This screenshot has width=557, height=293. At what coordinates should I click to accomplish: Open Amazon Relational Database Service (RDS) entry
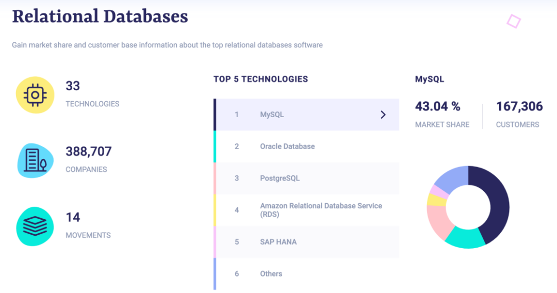pos(321,210)
